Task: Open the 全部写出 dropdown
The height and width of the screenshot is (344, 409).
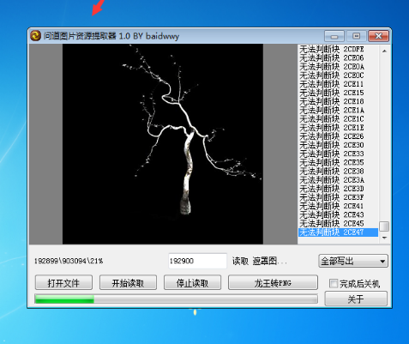Action: pos(353,261)
